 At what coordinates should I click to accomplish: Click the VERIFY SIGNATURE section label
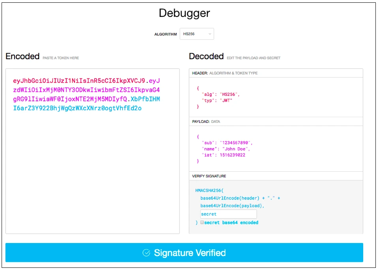point(209,176)
